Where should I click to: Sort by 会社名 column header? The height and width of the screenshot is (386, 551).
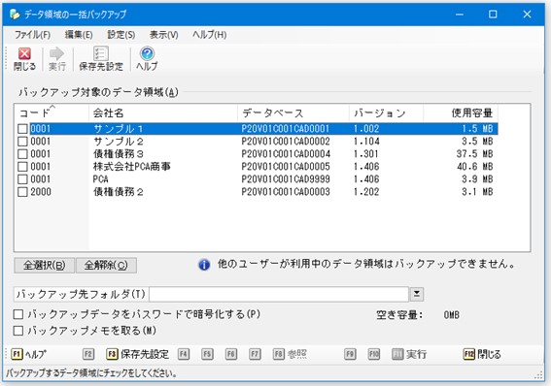[x=163, y=113]
